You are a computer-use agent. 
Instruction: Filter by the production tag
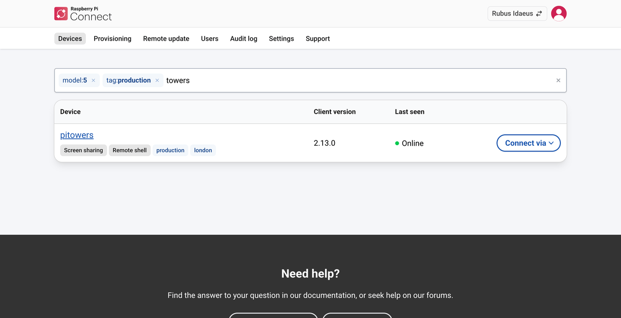[x=170, y=151]
